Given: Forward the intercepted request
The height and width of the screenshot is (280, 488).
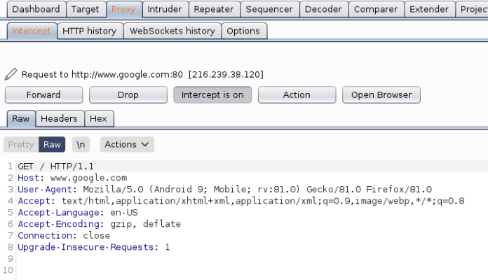Looking at the screenshot, I should point(44,94).
